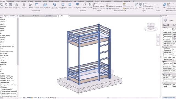
Task: Click the Model Text (Текст модели) tool
Action: click(98, 4)
